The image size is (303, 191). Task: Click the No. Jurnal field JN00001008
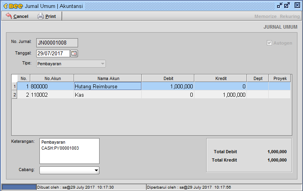[57, 43]
